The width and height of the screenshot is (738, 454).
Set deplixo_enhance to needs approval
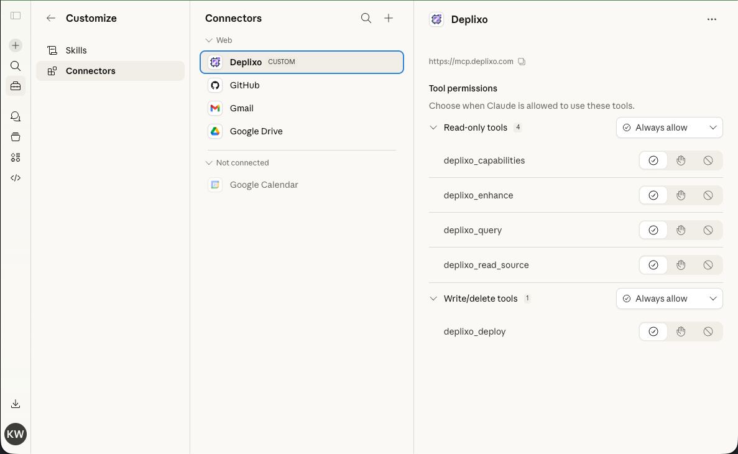[x=681, y=195]
